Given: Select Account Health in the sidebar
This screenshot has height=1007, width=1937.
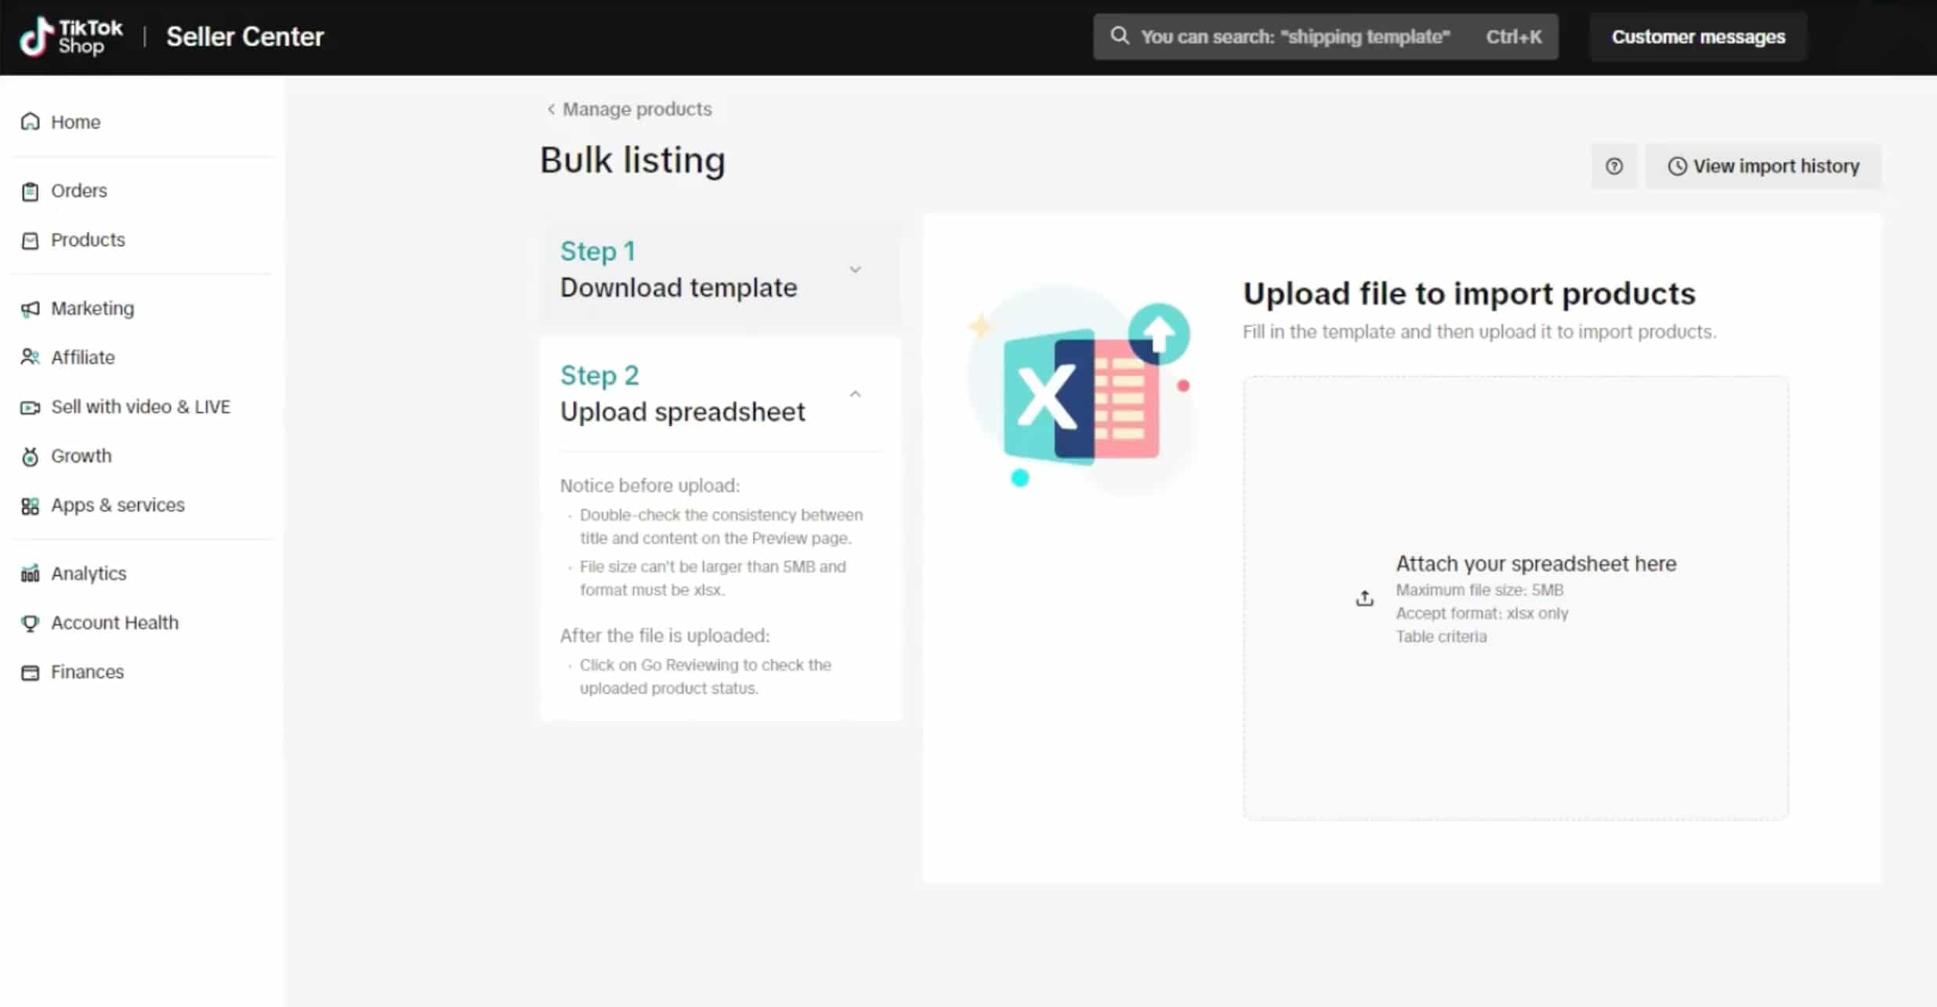Looking at the screenshot, I should coord(114,622).
